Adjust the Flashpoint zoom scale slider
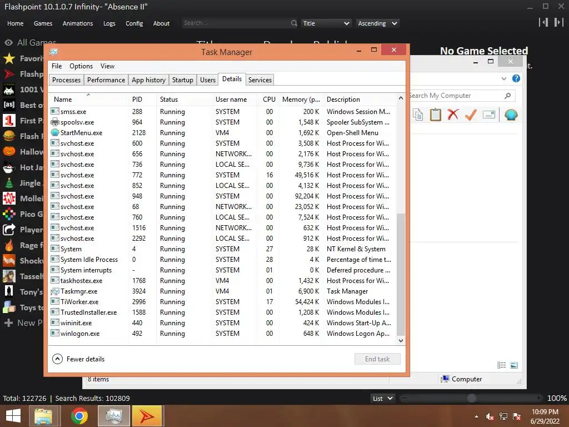 [x=472, y=398]
